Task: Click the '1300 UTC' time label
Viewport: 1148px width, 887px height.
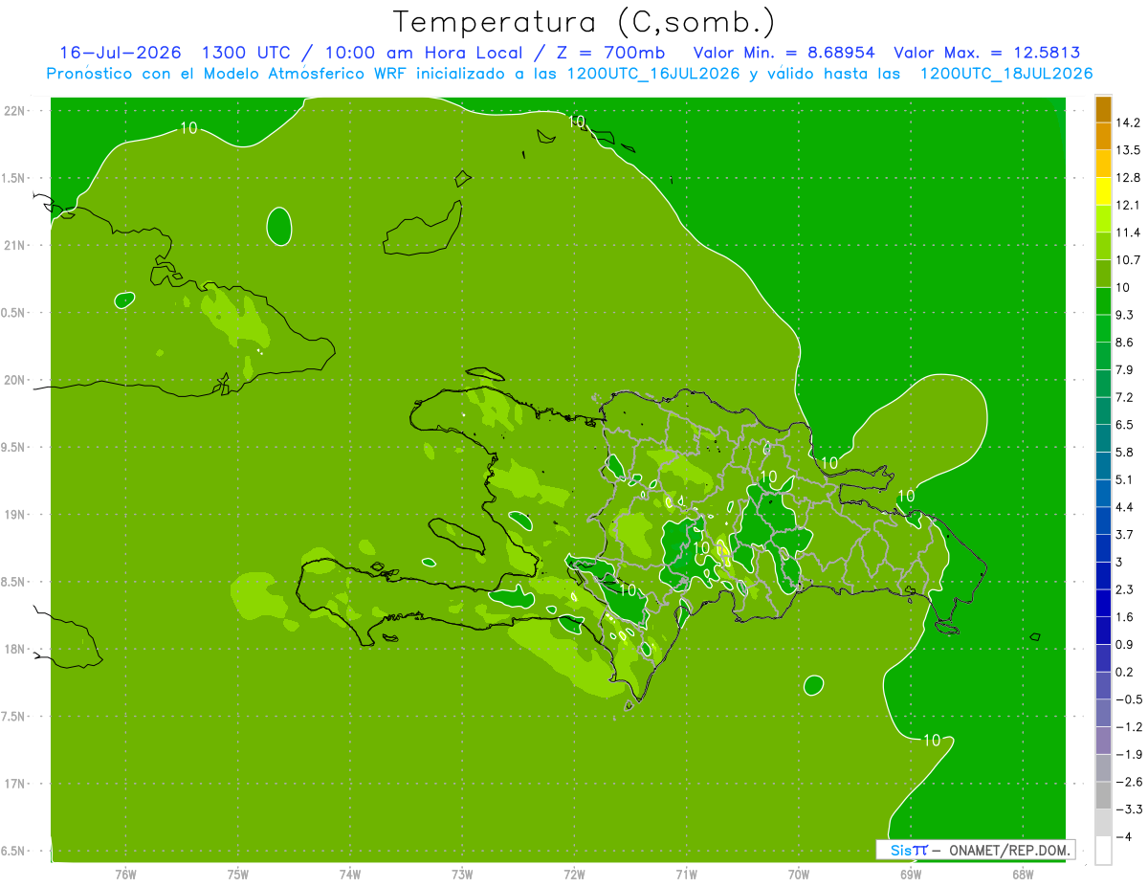Action: (x=248, y=53)
